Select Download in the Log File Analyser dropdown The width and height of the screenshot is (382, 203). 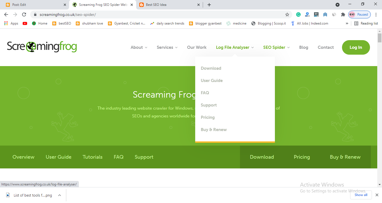coord(211,68)
